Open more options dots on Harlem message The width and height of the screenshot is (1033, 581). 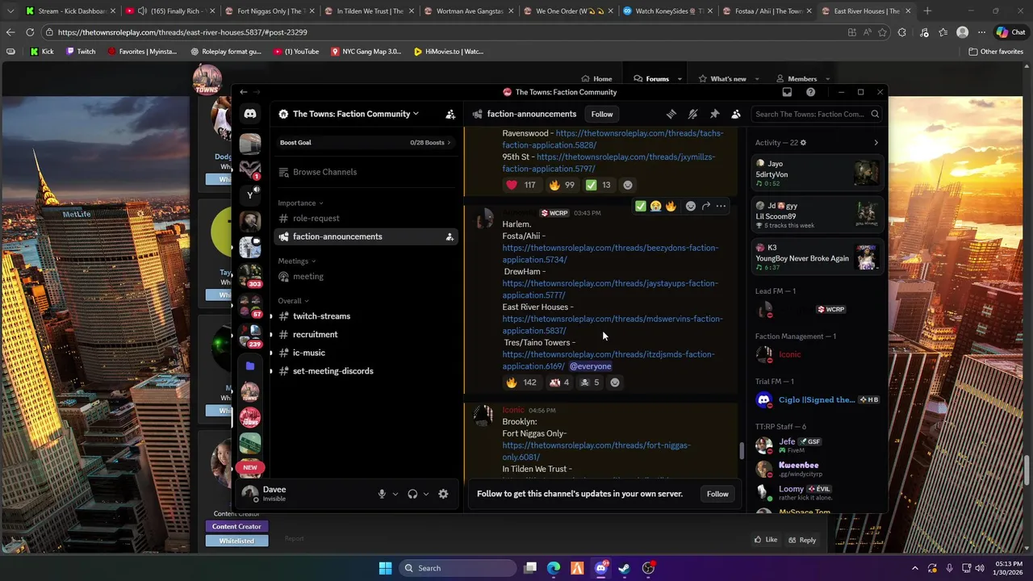tap(721, 207)
